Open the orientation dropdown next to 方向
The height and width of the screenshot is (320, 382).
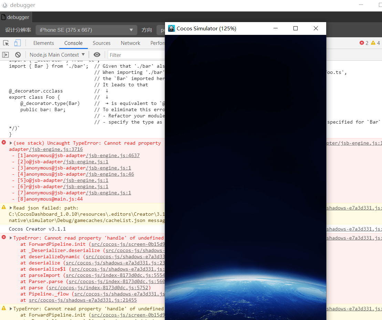[x=161, y=30]
